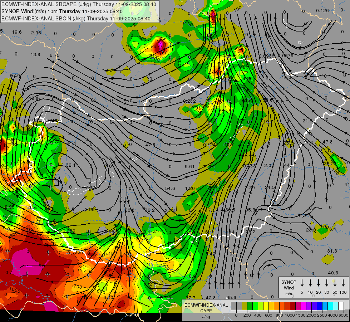Click the 39.5 value on the map
The height and width of the screenshot is (322, 350).
pyautogui.click(x=230, y=210)
